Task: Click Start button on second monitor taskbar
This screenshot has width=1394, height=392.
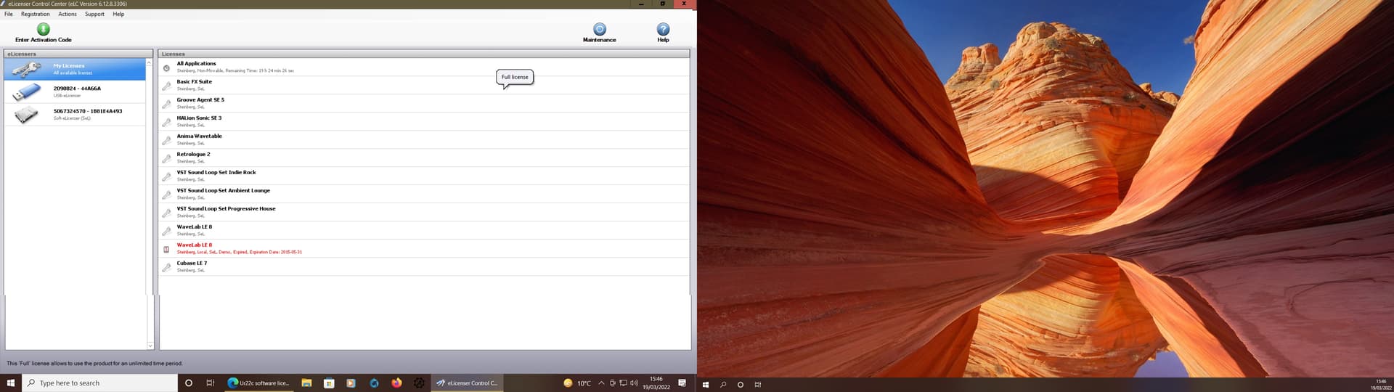Action: [706, 385]
